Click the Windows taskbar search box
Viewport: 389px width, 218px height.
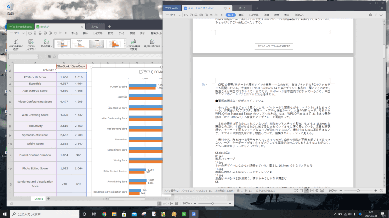[45, 214]
